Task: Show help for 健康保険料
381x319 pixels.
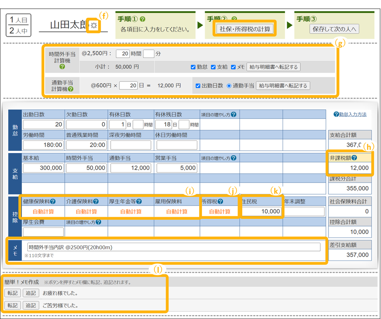Action: [x=53, y=201]
